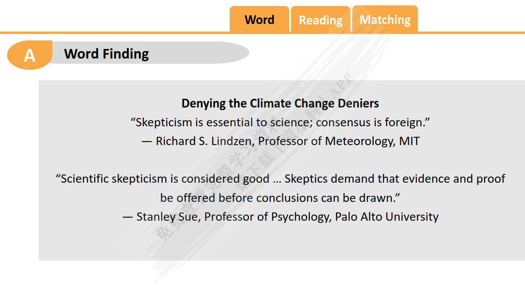Click "MIT" in the Lindzen attribution
525x295 pixels.
coord(409,141)
